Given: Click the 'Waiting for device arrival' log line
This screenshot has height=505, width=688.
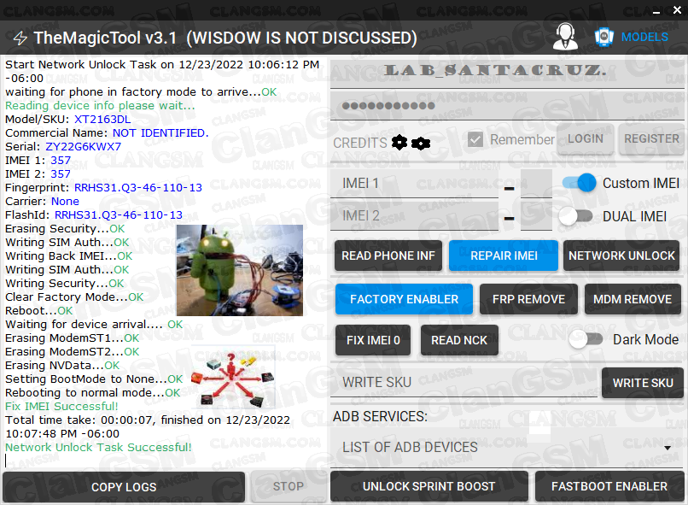Looking at the screenshot, I should coord(94,325).
